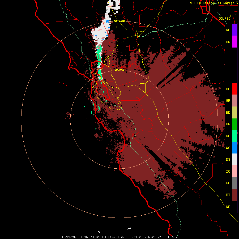Click the ND black legend swatch
The image size is (239, 239).
coord(234,207)
